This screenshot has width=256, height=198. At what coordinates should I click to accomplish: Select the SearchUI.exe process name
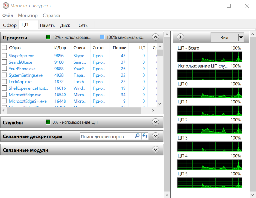[x=20, y=62]
